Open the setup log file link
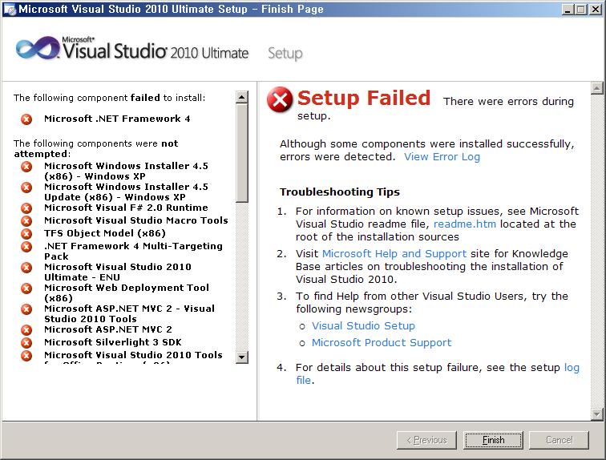 tap(572, 368)
